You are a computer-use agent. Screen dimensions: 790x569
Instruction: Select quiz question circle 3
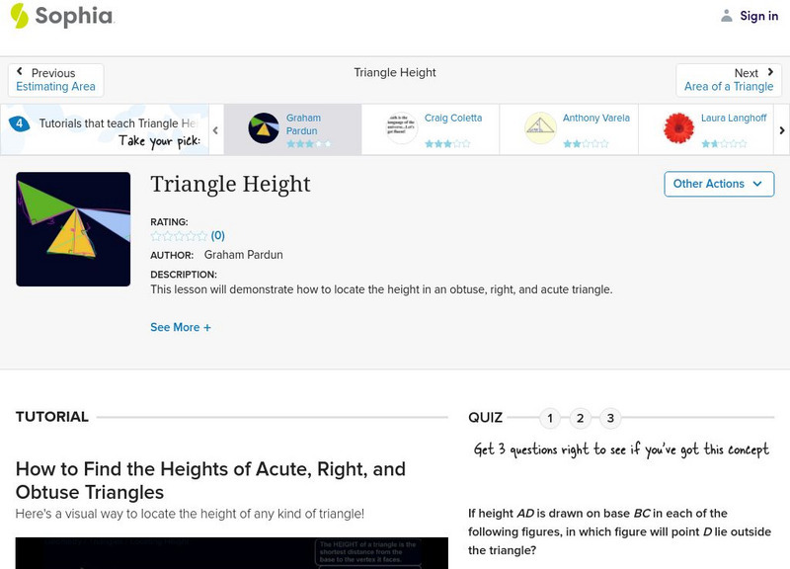coord(611,418)
